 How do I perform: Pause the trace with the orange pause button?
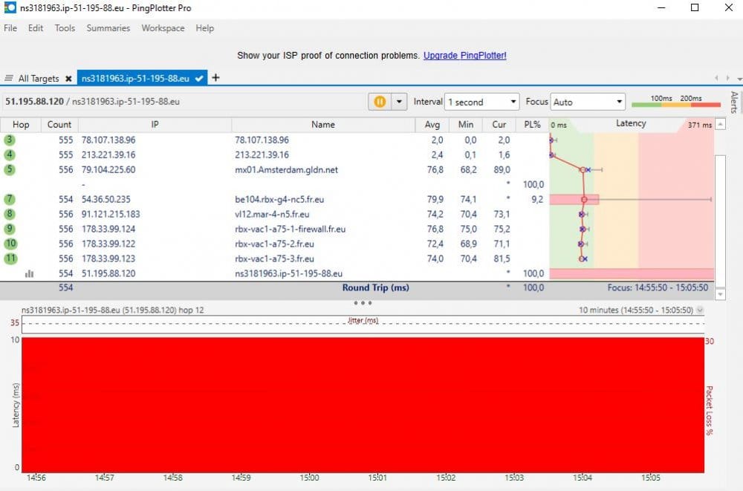(380, 102)
